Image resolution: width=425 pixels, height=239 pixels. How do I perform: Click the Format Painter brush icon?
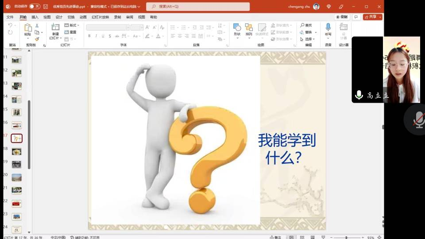[37, 39]
